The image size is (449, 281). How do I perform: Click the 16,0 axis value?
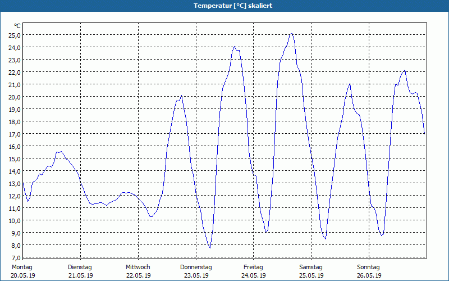click(15, 147)
